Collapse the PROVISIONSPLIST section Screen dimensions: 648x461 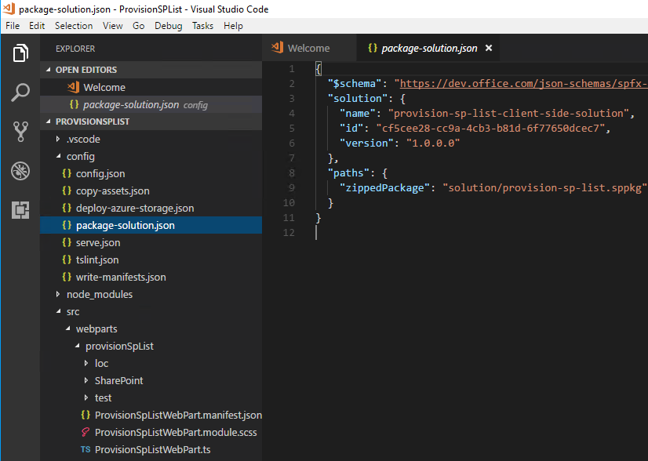click(49, 122)
